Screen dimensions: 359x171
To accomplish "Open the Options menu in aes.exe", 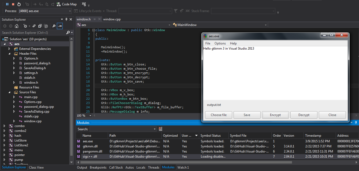I will click(x=220, y=43).
